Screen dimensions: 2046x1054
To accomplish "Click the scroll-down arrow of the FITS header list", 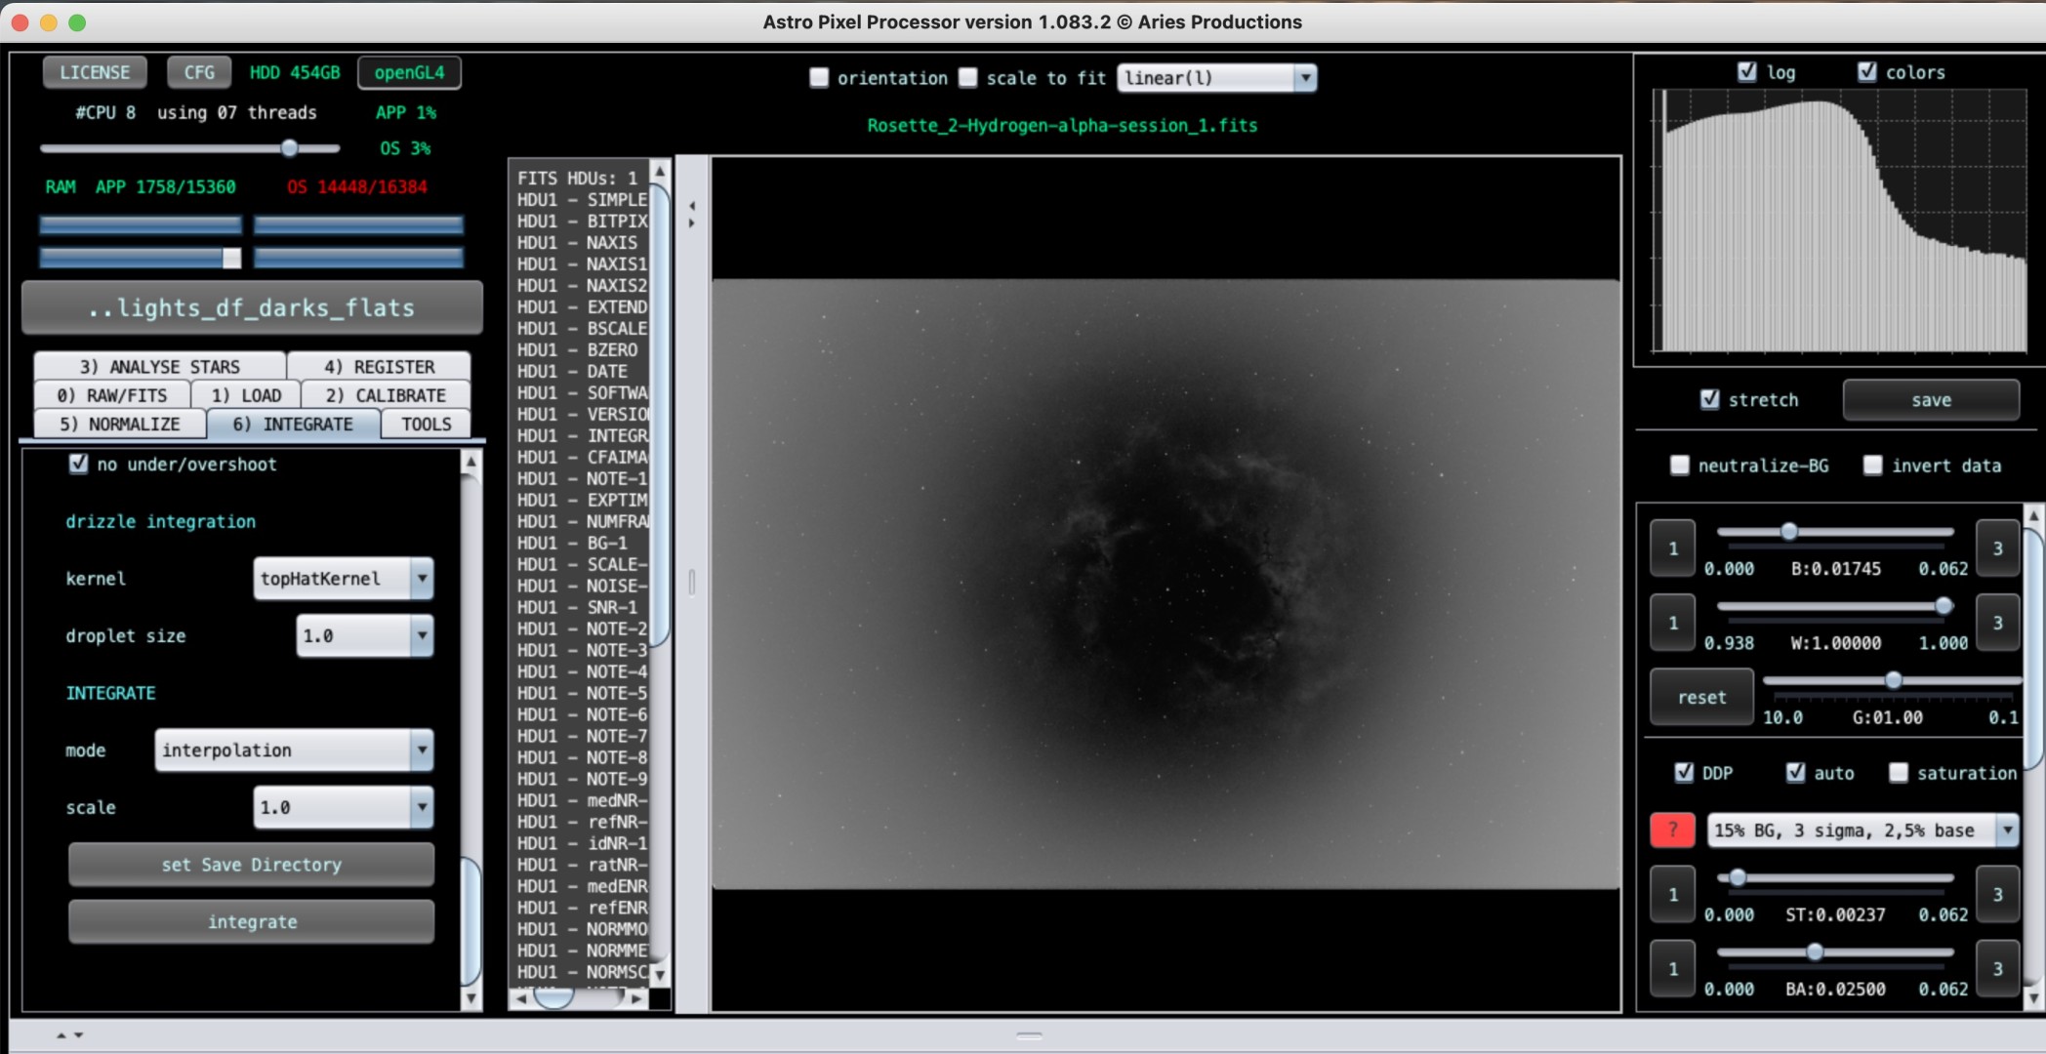I will (660, 974).
